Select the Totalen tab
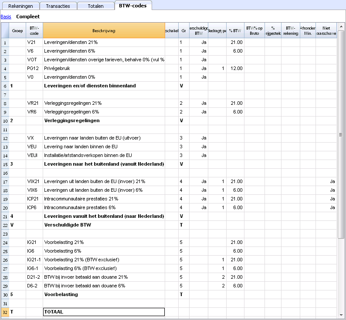346x320 pixels. click(95, 6)
